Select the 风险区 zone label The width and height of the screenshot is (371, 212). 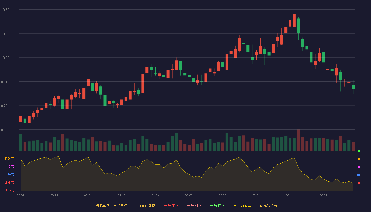click(9, 159)
